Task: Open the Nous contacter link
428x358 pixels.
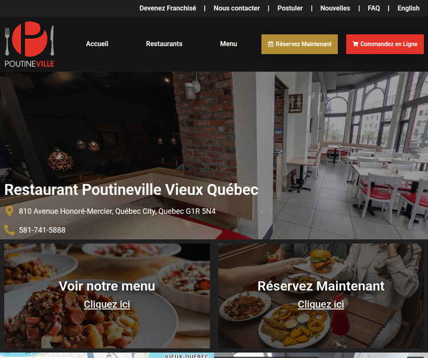Action: coord(237,8)
